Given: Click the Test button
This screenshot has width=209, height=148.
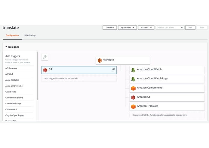Looking at the screenshot, I should click(x=190, y=28).
